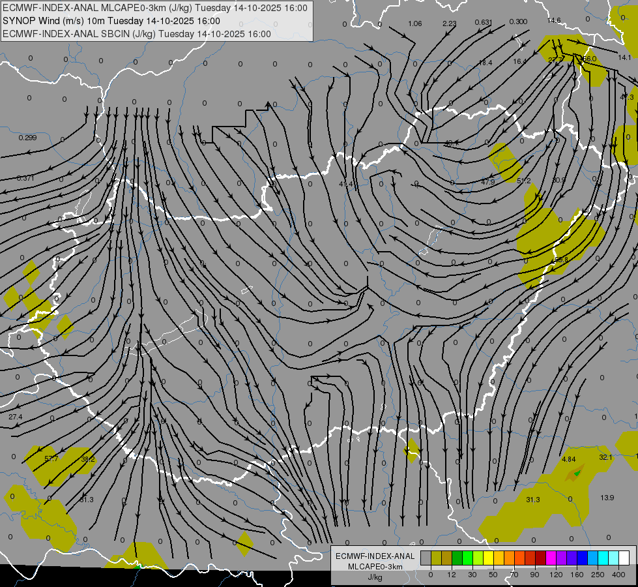
Task: Click the bright green legend swatch left of the 30 tick
Action: click(x=467, y=558)
